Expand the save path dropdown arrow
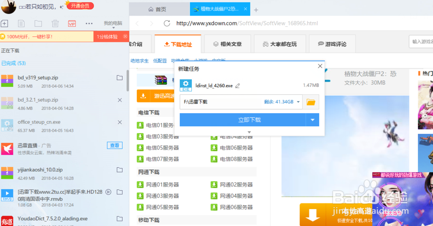Screen dimensions: 433x226 click(x=298, y=102)
